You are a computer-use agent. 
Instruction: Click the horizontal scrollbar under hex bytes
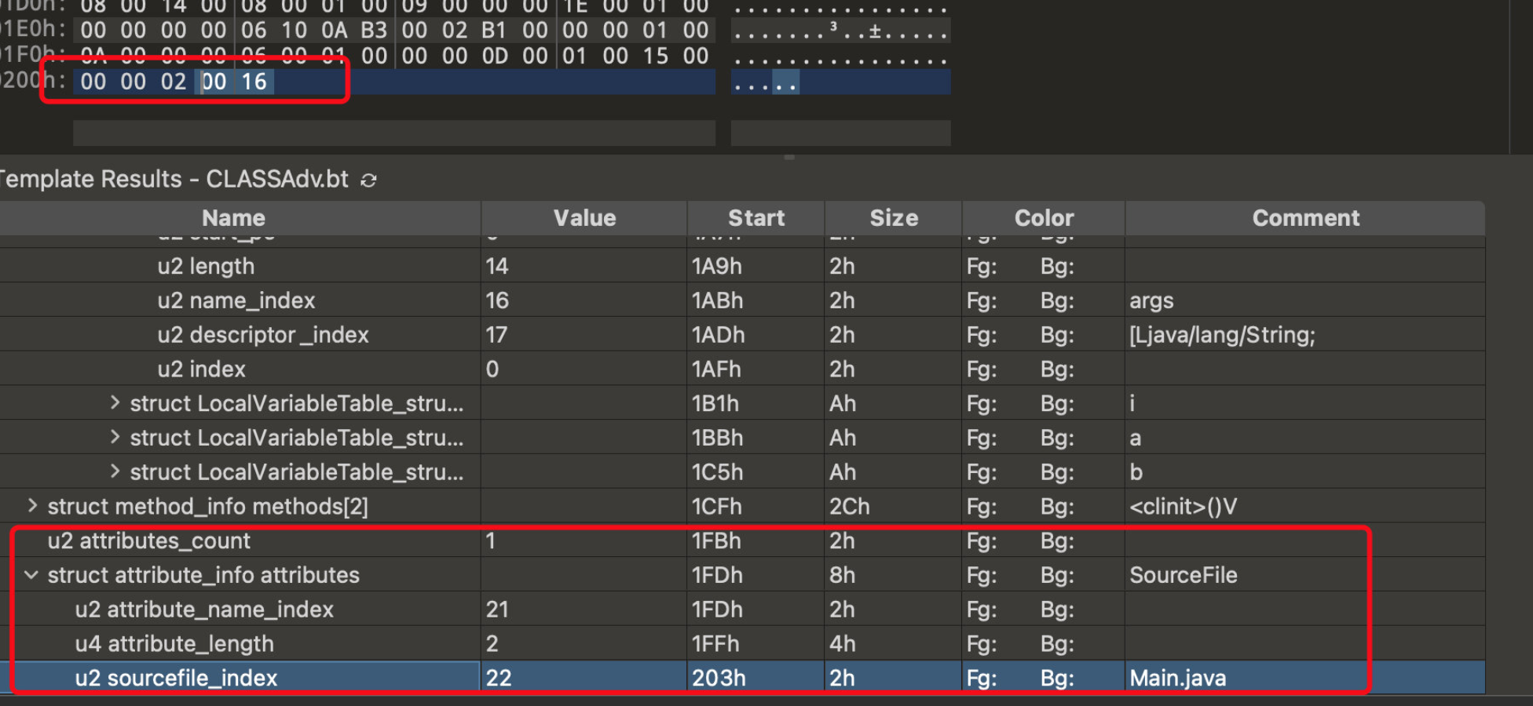(x=394, y=133)
